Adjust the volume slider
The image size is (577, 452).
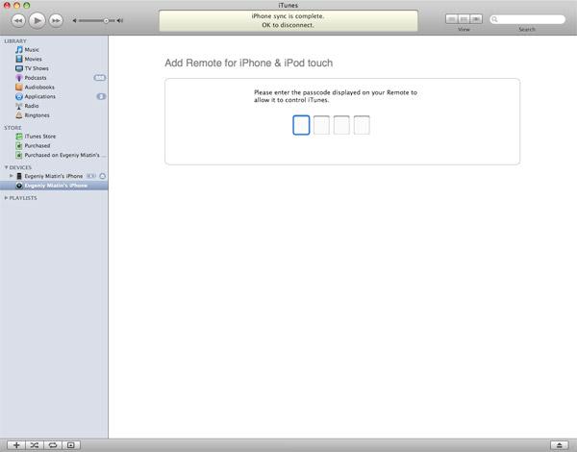tap(106, 21)
